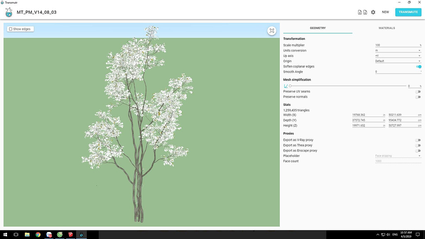Select the Geometry tab
This screenshot has height=239, width=425.
(318, 28)
